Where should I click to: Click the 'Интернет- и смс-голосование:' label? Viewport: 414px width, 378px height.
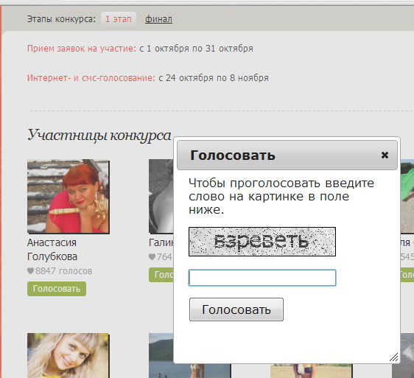click(x=91, y=78)
